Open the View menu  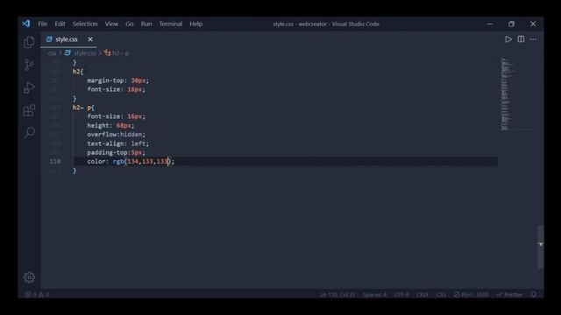pyautogui.click(x=111, y=24)
